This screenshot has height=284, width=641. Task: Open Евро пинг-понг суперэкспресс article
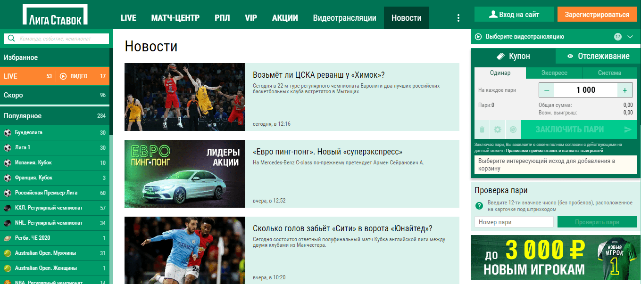pos(327,152)
